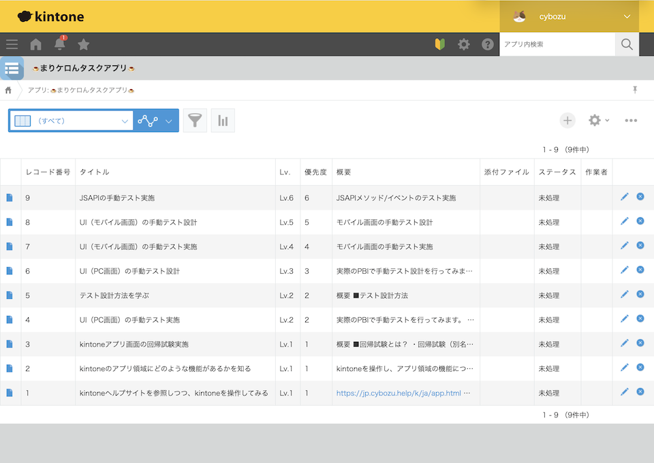The height and width of the screenshot is (463, 654).
Task: Click summary JSAPIメソッド/イベントのテスト実施
Action: [396, 198]
